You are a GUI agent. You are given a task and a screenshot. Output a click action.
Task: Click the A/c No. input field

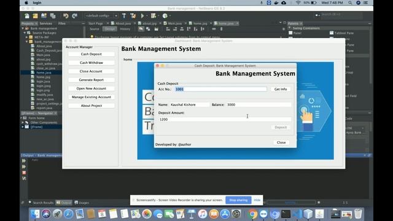[220, 89]
